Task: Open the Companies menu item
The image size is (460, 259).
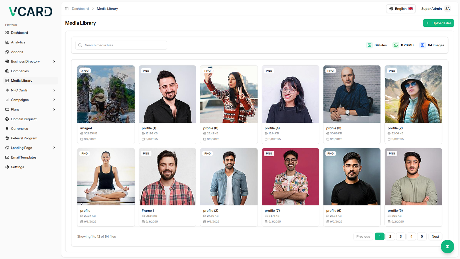Action: [20, 71]
